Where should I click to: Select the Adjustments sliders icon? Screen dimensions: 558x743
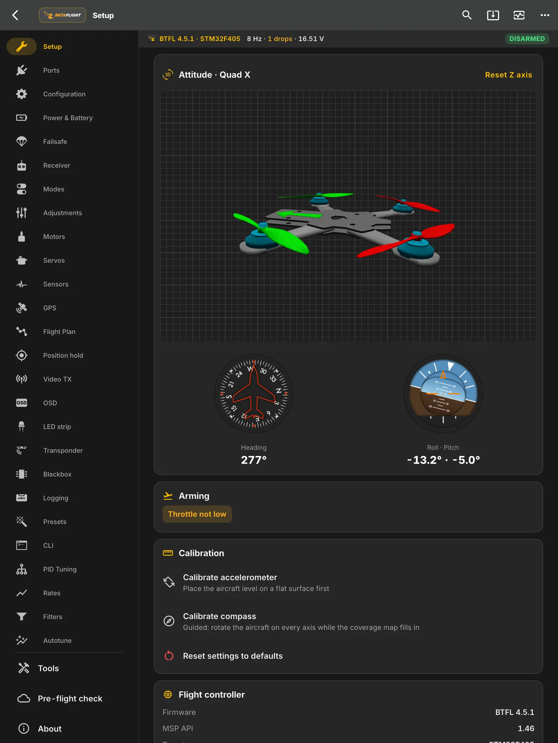click(x=22, y=213)
